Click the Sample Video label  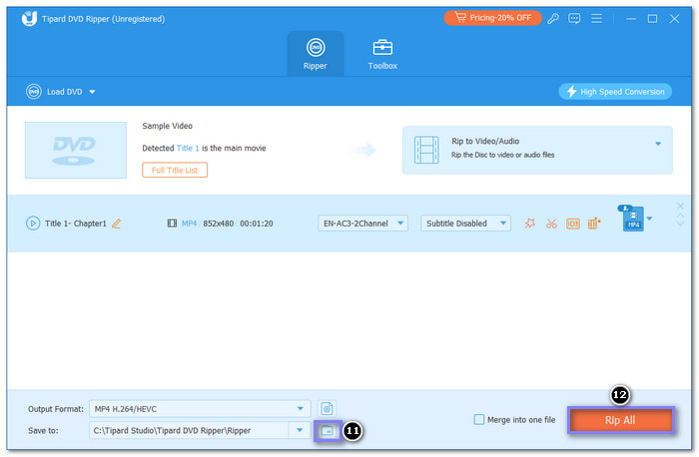pyautogui.click(x=167, y=126)
